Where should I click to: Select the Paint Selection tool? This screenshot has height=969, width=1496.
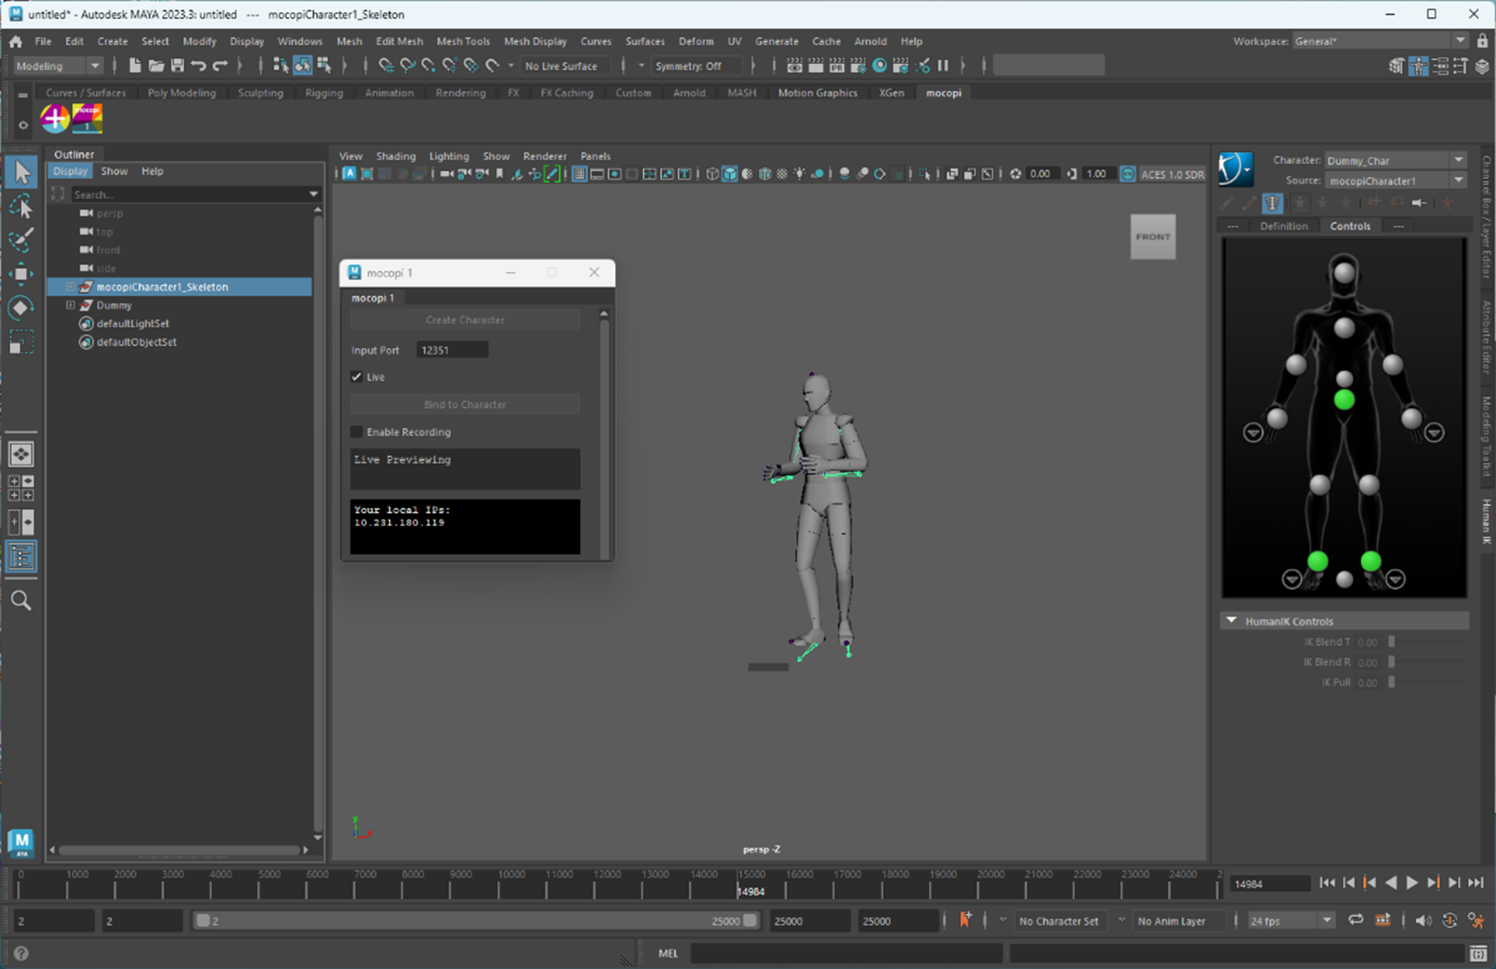21,240
